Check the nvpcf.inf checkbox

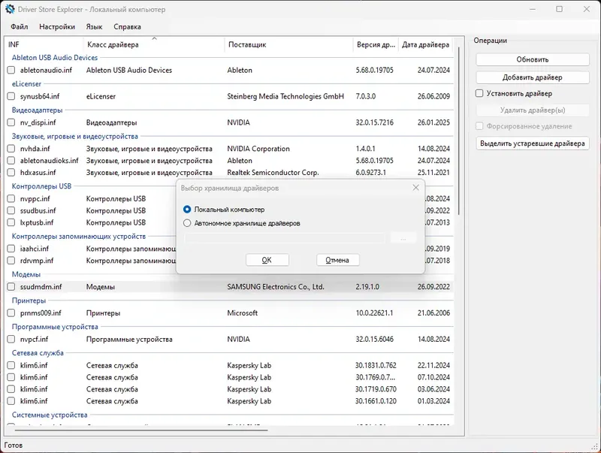coord(11,339)
